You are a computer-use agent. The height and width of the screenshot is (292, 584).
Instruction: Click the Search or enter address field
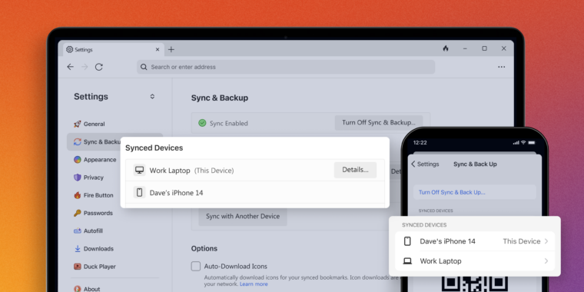click(286, 67)
